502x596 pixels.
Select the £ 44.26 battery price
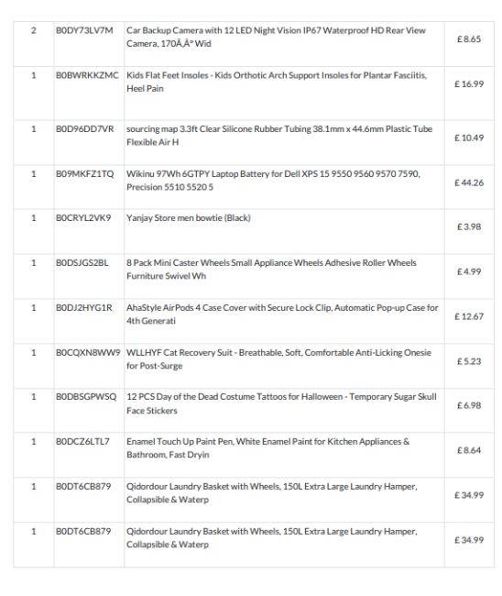coord(469,182)
